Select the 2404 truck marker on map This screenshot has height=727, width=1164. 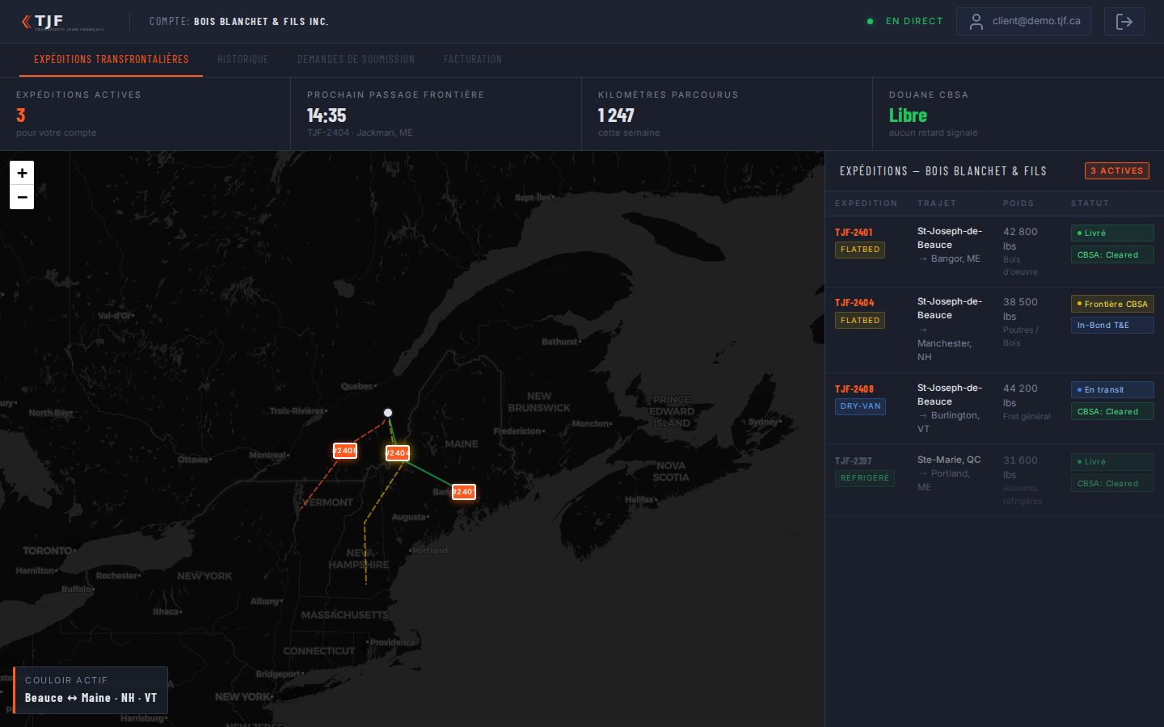point(398,453)
